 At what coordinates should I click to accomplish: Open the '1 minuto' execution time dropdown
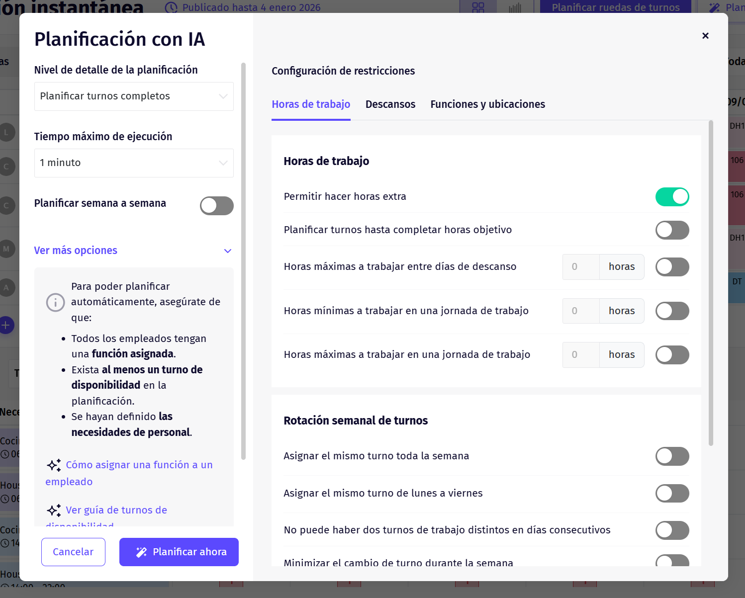[134, 163]
